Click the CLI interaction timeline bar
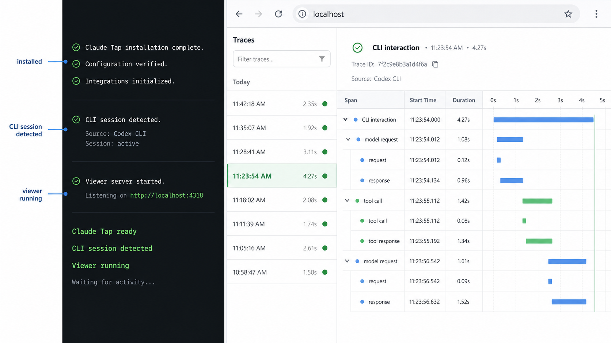 (x=543, y=120)
